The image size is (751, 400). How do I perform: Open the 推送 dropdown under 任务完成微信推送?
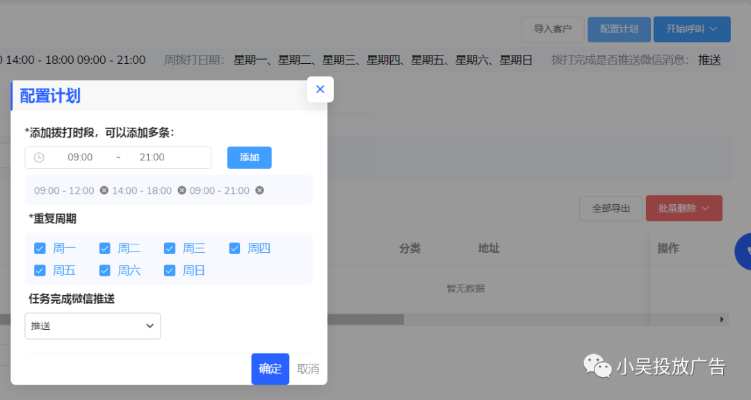point(92,326)
